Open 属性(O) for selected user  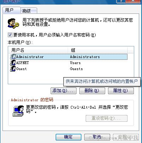point(121,91)
